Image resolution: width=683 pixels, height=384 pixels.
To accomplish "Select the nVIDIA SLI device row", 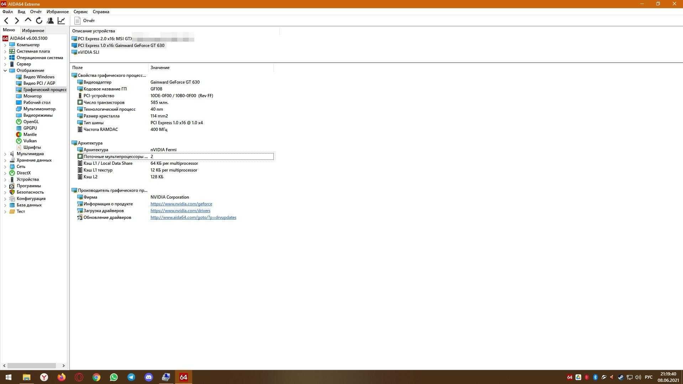I will coord(85,52).
